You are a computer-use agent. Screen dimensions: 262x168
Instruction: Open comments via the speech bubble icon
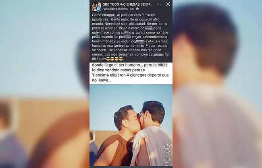(167, 160)
